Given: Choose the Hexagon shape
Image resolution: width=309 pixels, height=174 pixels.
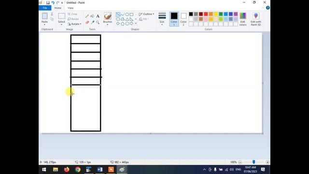Looking at the screenshot, I should [127, 24].
